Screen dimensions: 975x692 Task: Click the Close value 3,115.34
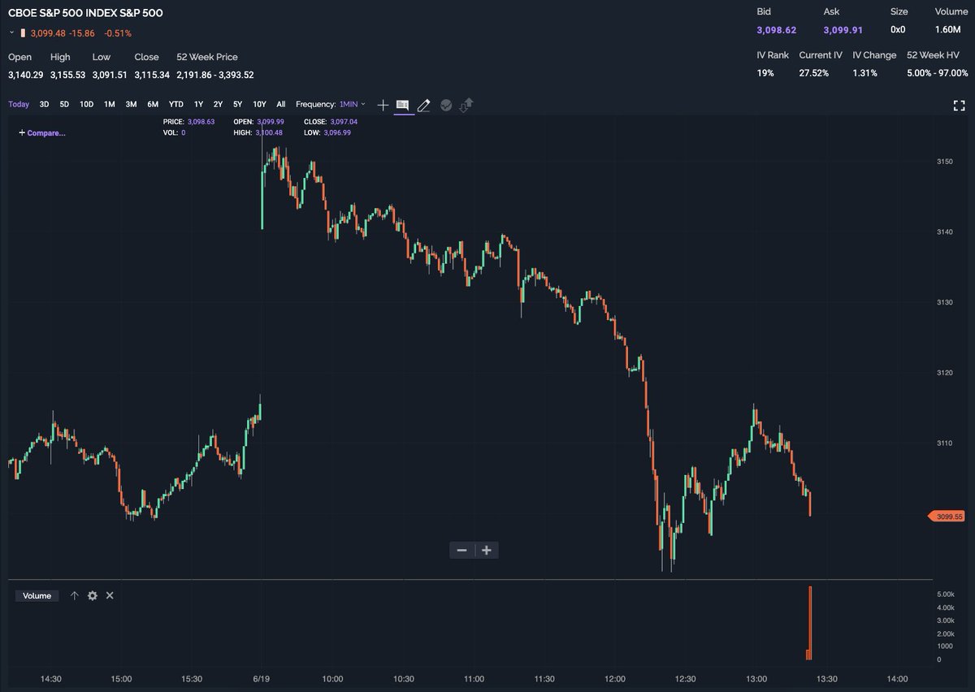point(152,75)
